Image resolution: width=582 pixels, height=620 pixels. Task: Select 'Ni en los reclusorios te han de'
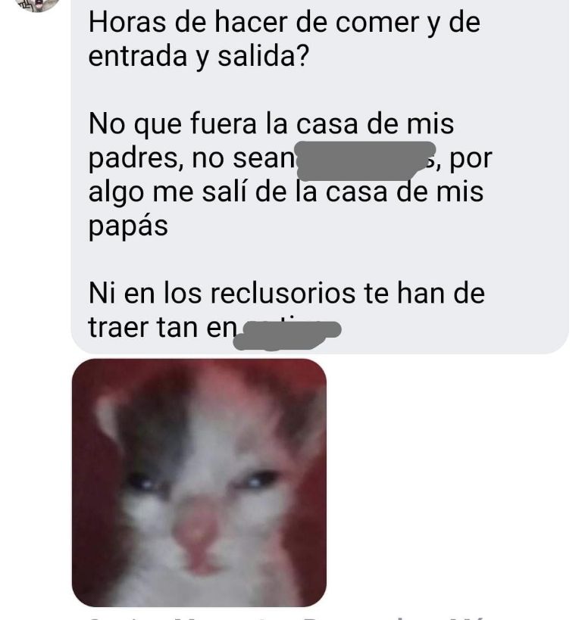pyautogui.click(x=286, y=293)
